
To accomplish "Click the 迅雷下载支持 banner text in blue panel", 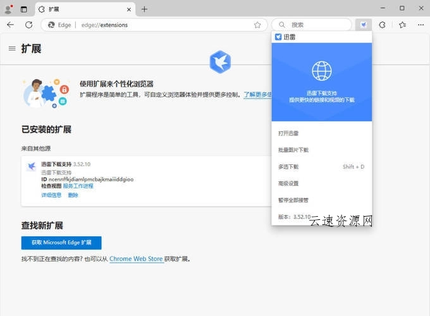I will pyautogui.click(x=322, y=93).
